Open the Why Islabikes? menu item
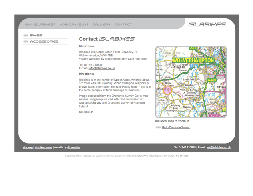253x196 pixels. click(40, 24)
